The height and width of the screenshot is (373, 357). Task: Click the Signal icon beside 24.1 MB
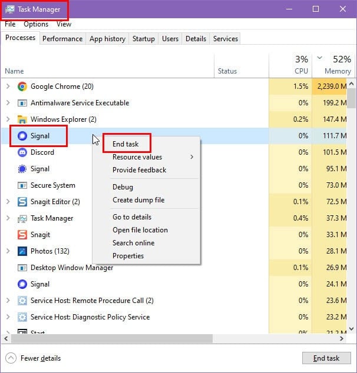pos(22,284)
